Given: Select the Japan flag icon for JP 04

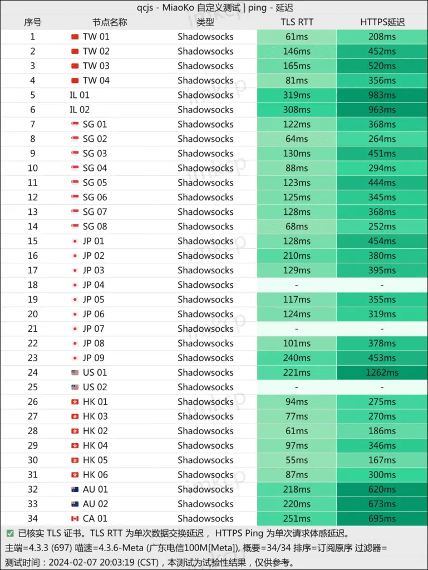Looking at the screenshot, I should 75,285.
